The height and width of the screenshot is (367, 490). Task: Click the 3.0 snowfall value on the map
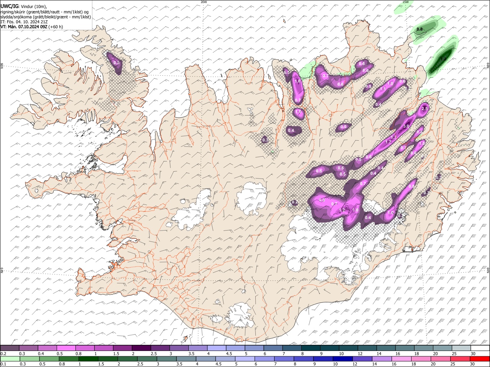coord(407,127)
